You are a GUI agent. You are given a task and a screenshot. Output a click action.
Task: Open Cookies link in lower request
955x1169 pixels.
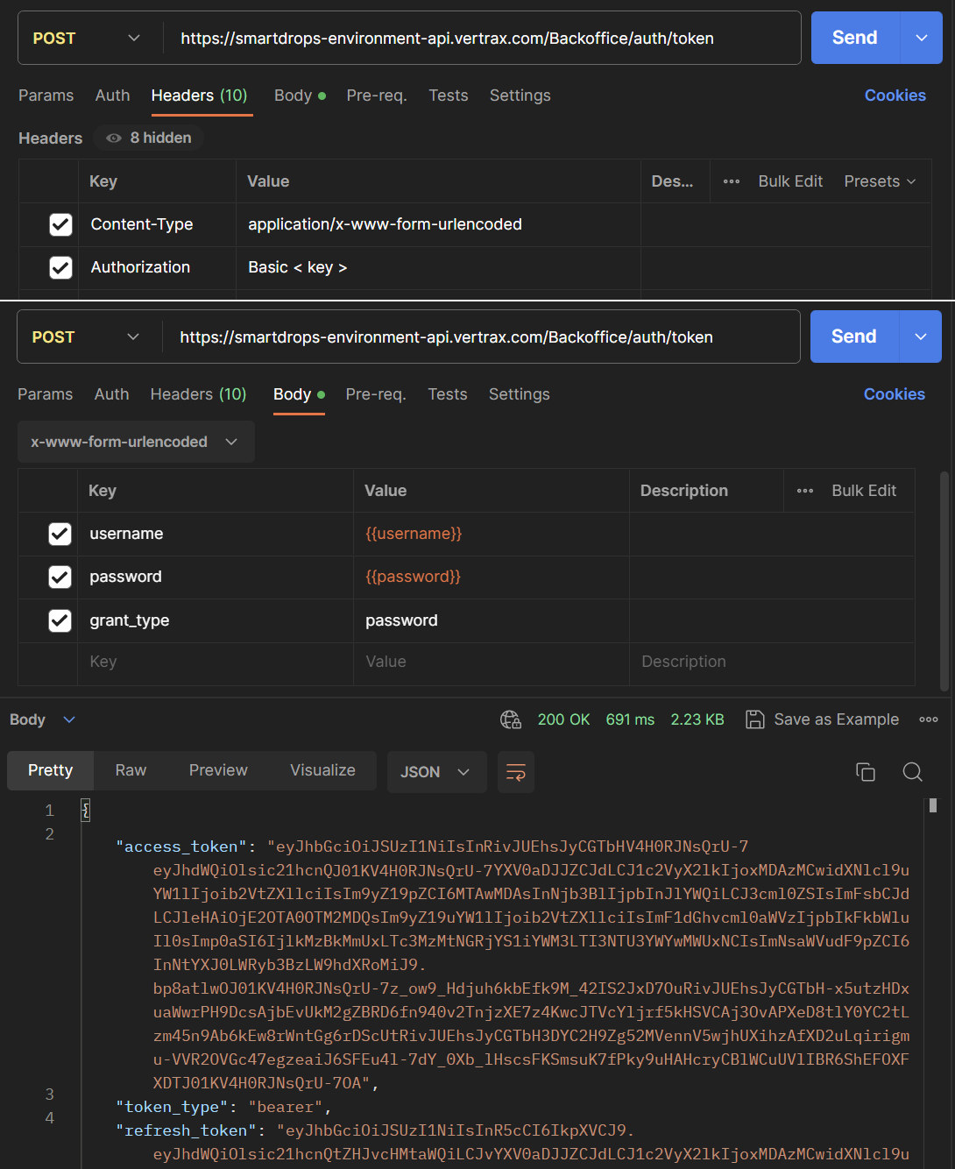tap(895, 394)
